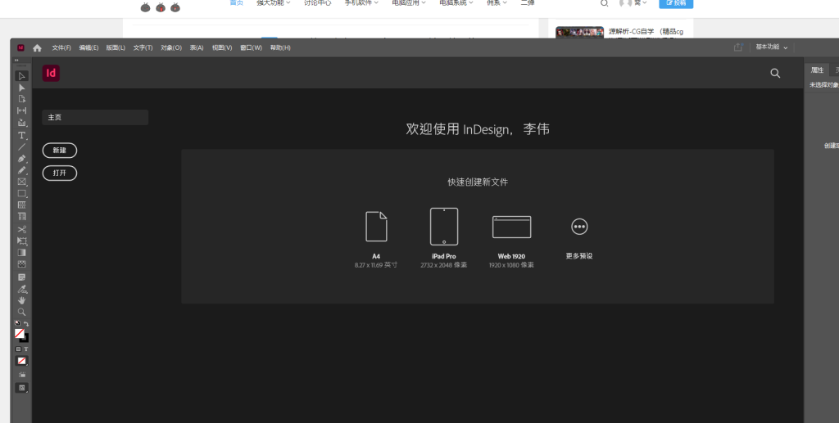Click the 打开 button
The image size is (839, 423).
coord(59,173)
